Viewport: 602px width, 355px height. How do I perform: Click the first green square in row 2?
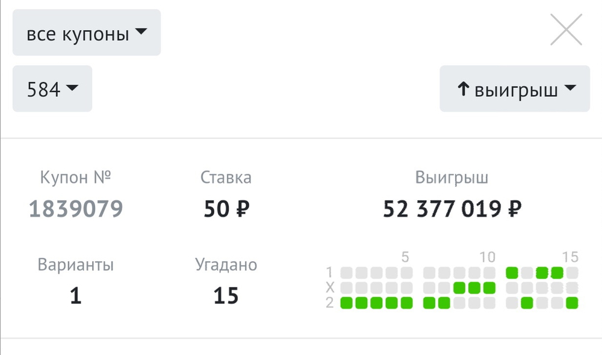346,303
